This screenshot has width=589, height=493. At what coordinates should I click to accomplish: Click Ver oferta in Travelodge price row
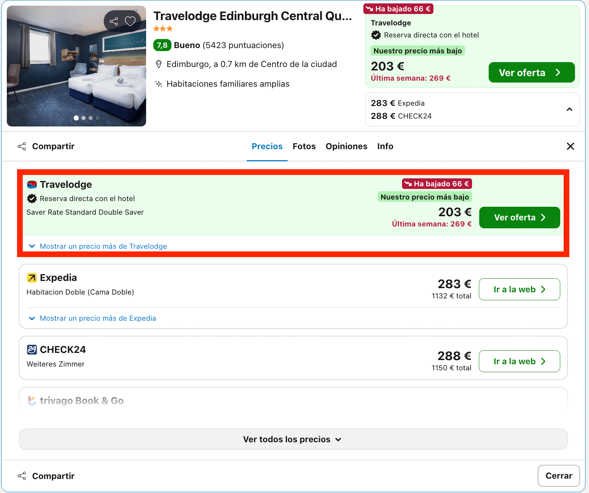coord(519,217)
